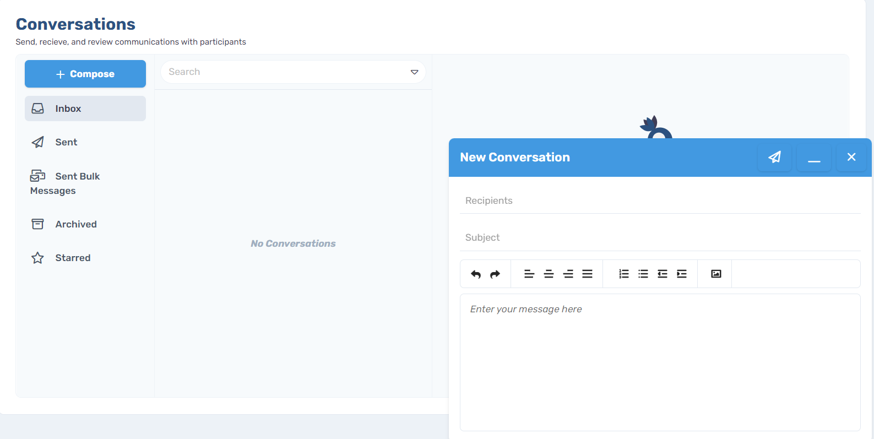Click the redo arrow in message toolbar
Screen dimensions: 874x439
495,274
